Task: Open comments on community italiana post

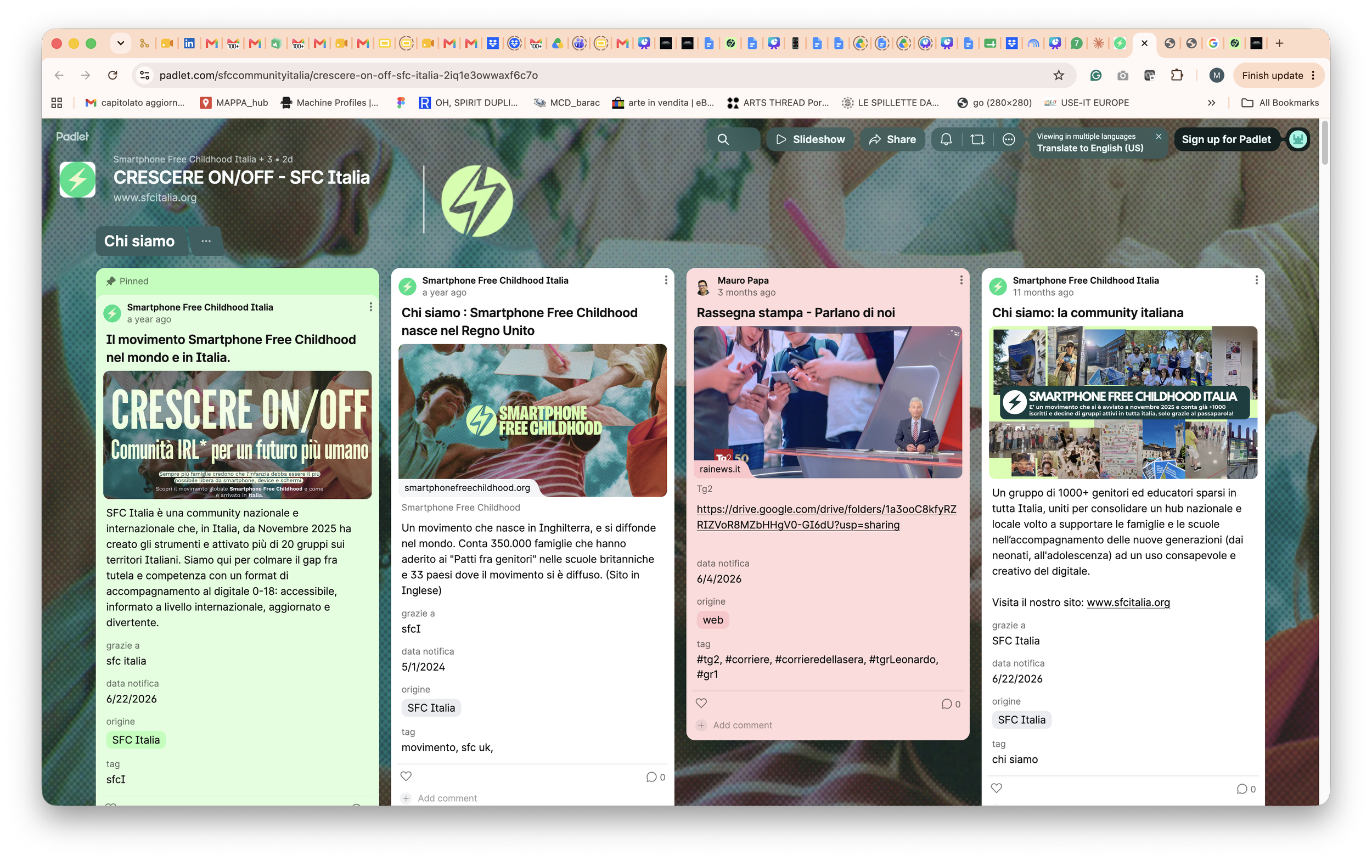Action: (1246, 789)
